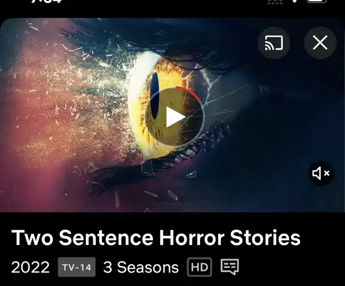Screen dimensions: 345x286
Task: Open the subtitles available icon
Action: [x=230, y=267]
